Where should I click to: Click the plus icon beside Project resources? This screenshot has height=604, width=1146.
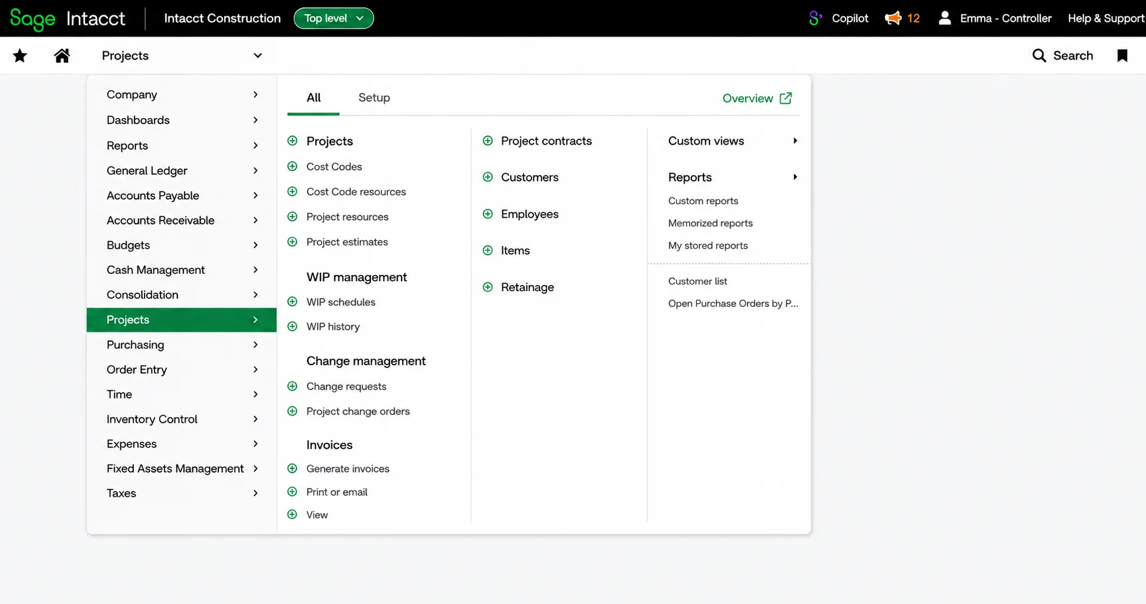292,217
